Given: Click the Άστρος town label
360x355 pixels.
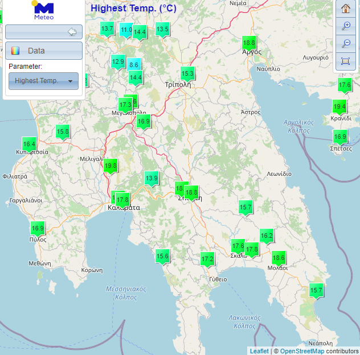Looking at the screenshot, I should point(251,112).
